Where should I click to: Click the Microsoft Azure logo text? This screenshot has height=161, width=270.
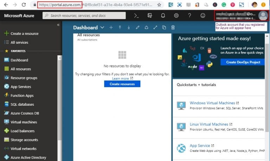click(19, 16)
